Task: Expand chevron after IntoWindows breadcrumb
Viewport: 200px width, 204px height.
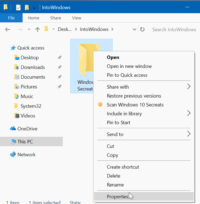Action: (112, 29)
